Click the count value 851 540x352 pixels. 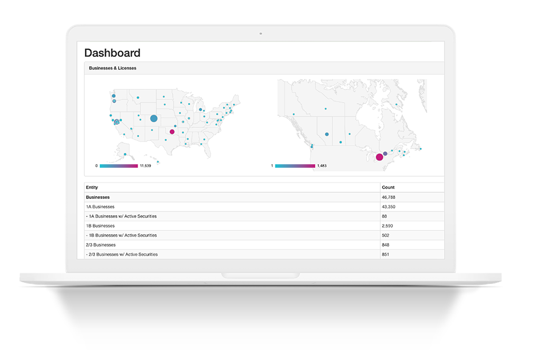coord(385,254)
